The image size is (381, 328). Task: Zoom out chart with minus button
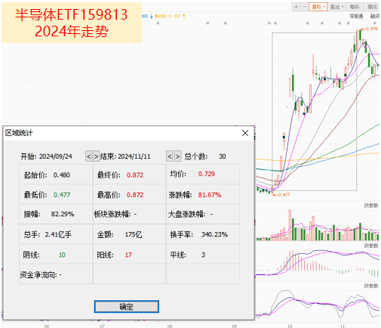point(304,7)
